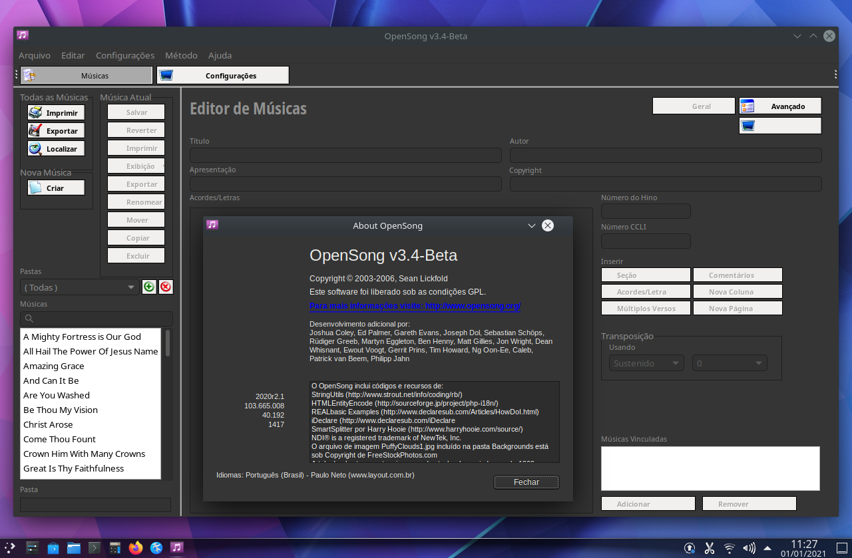Click the magnifying glass icon on Localizar

(x=35, y=148)
